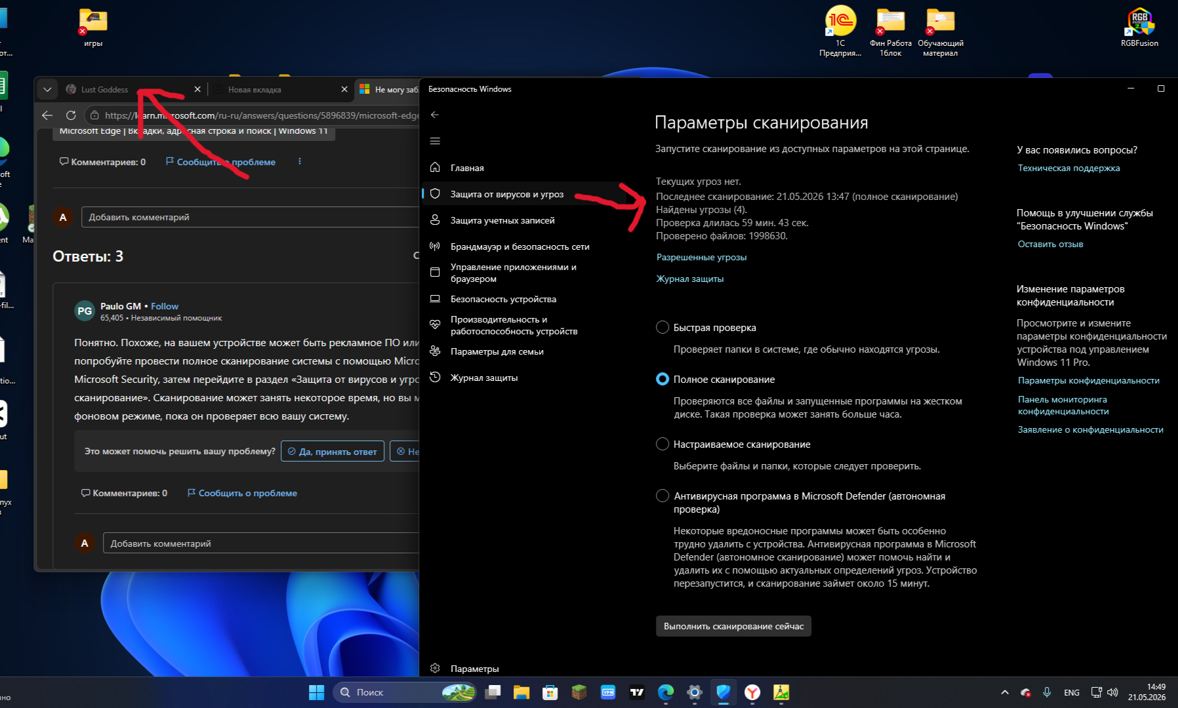Open the hamburger navigation menu in Windows Security
The width and height of the screenshot is (1178, 708).
435,141
